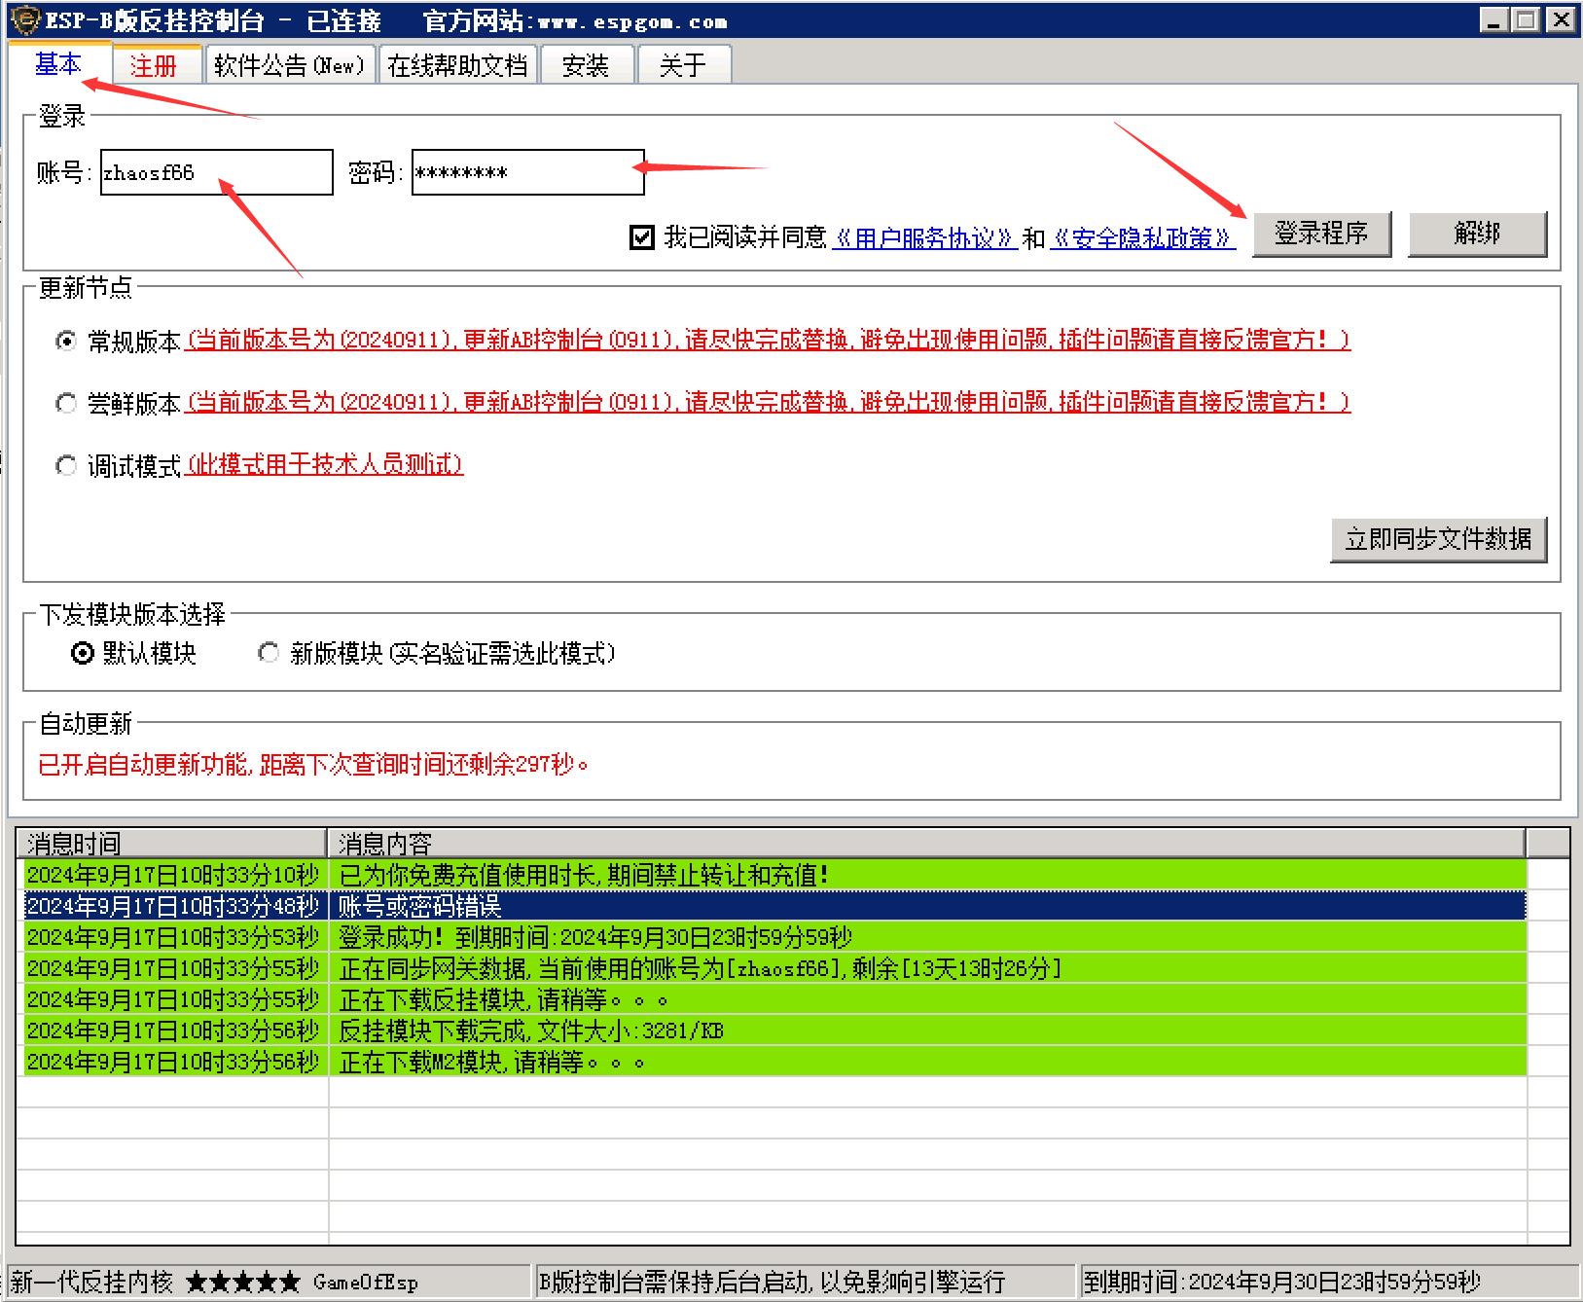Click the 常规版本 red version notice link
The image size is (1583, 1302).
[768, 340]
